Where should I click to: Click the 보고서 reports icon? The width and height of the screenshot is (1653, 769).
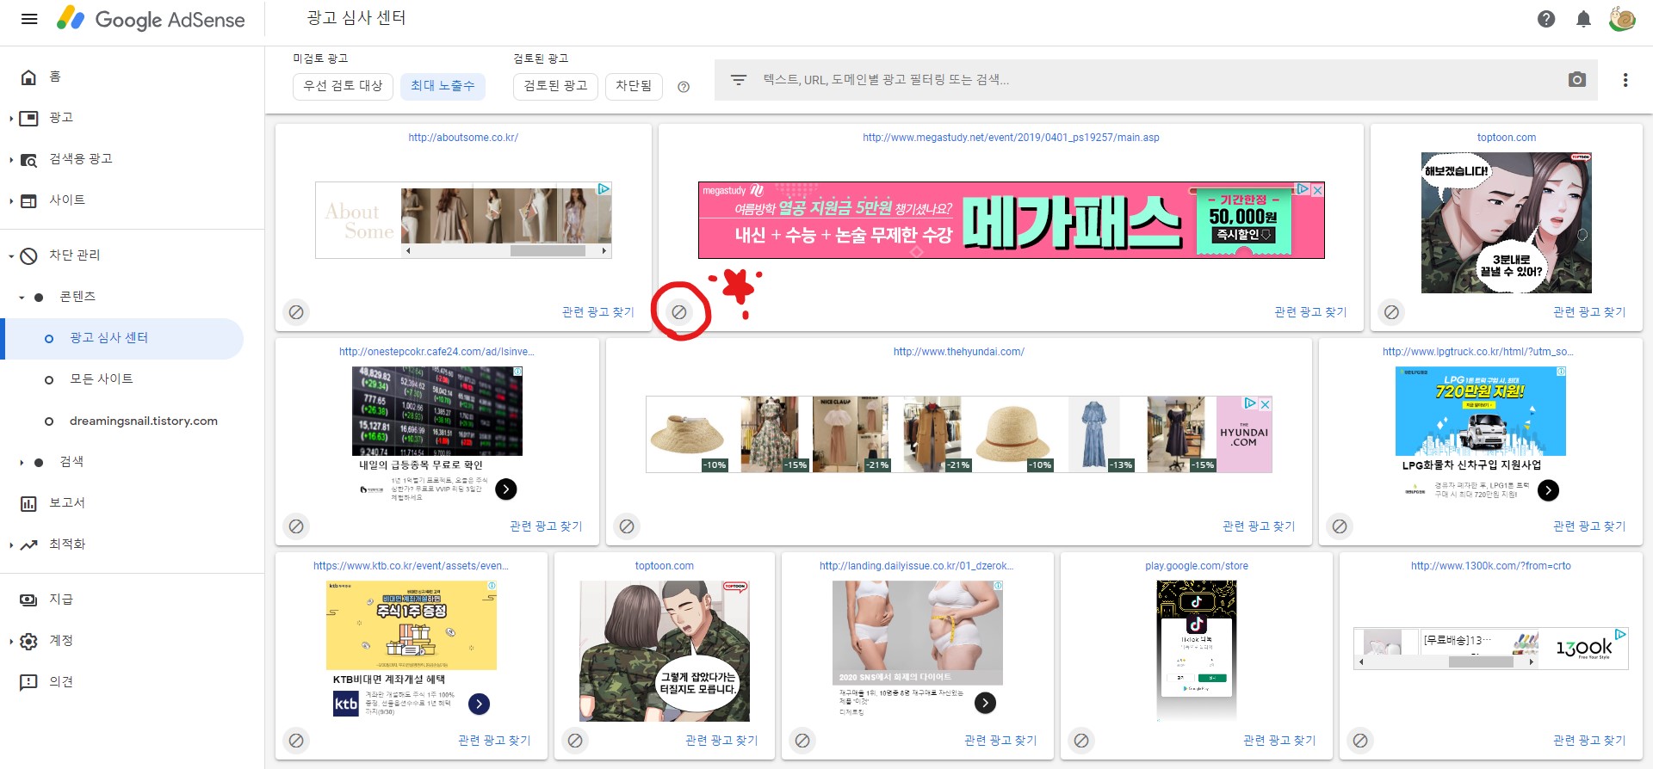28,503
